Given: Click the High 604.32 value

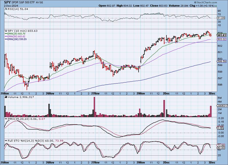Looking at the screenshot, I should (x=124, y=6).
